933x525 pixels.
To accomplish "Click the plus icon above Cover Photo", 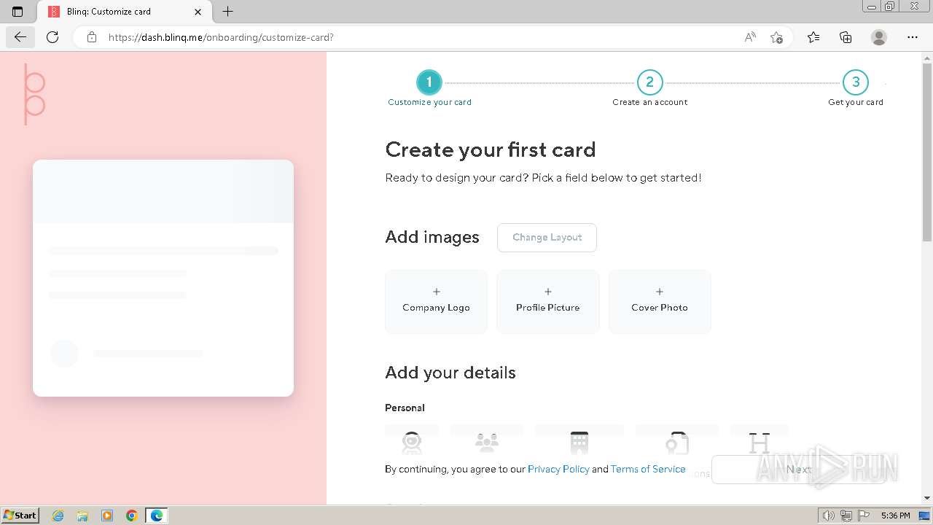I will [660, 292].
